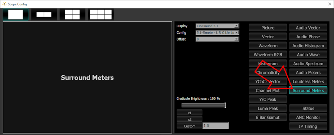Screen dimensions: 334x135
Task: Choose the Audio Vector scope
Action: coord(308,28)
